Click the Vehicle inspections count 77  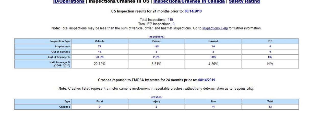pos(100,46)
